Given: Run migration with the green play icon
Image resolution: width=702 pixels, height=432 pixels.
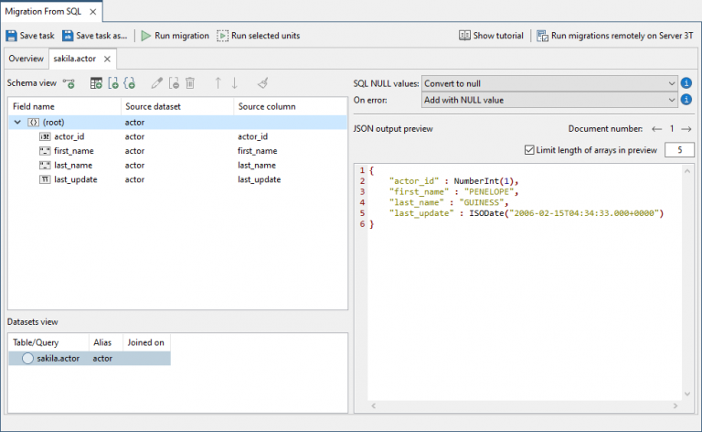Looking at the screenshot, I should pos(175,36).
